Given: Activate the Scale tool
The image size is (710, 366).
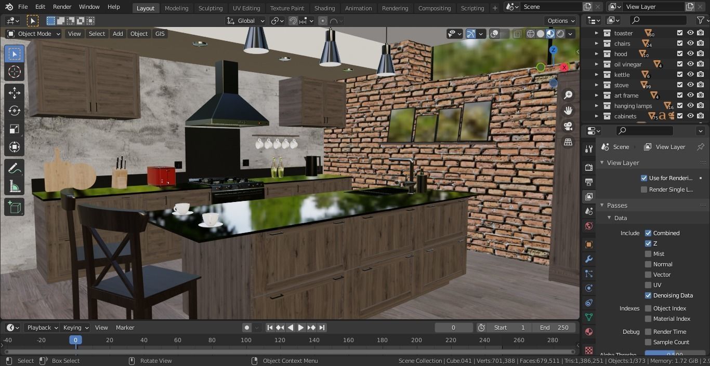Looking at the screenshot, I should [x=15, y=129].
